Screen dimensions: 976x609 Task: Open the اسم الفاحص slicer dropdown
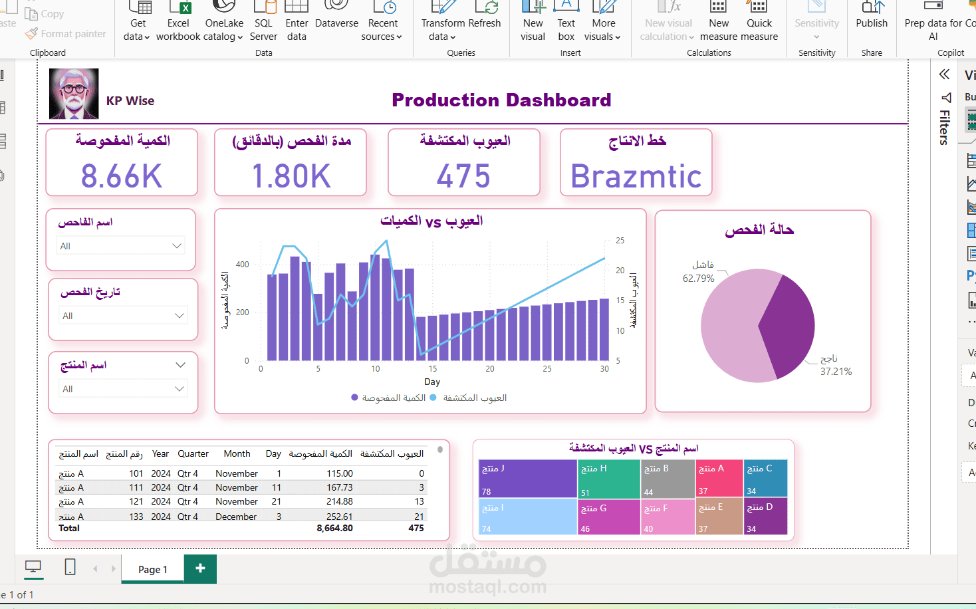point(120,246)
